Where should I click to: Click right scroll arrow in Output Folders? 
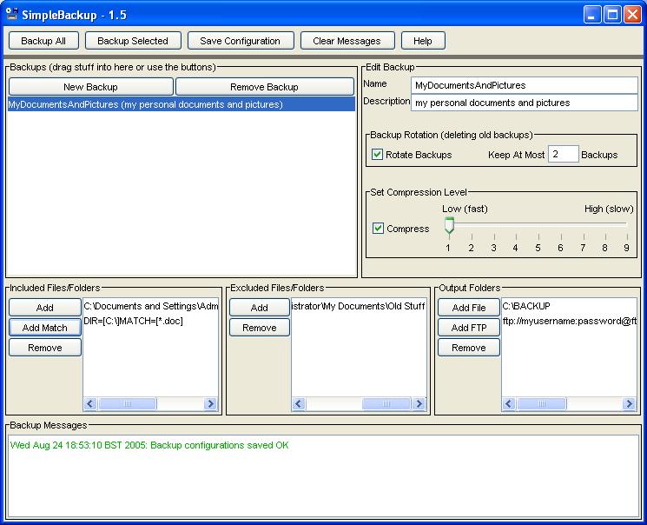point(630,404)
